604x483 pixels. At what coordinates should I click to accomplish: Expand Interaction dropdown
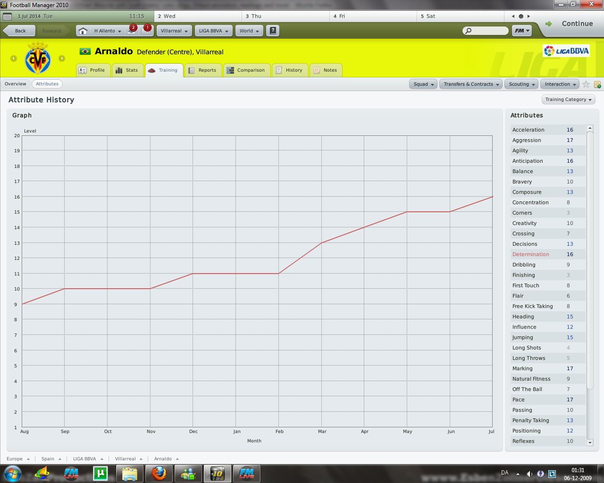pyautogui.click(x=560, y=84)
